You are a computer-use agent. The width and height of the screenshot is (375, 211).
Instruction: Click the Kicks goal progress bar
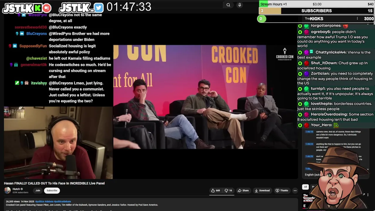point(316,19)
